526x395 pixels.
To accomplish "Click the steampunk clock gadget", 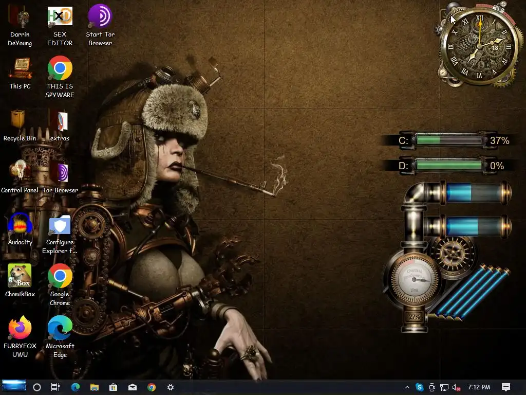I will coord(479,45).
